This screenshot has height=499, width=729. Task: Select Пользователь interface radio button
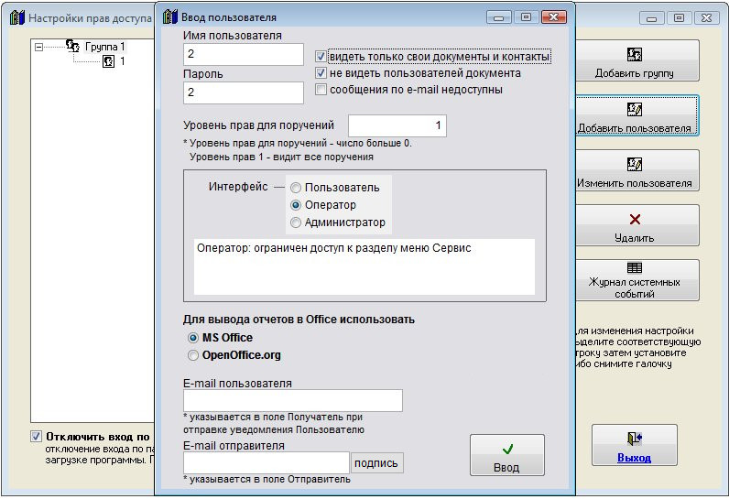[x=296, y=188]
